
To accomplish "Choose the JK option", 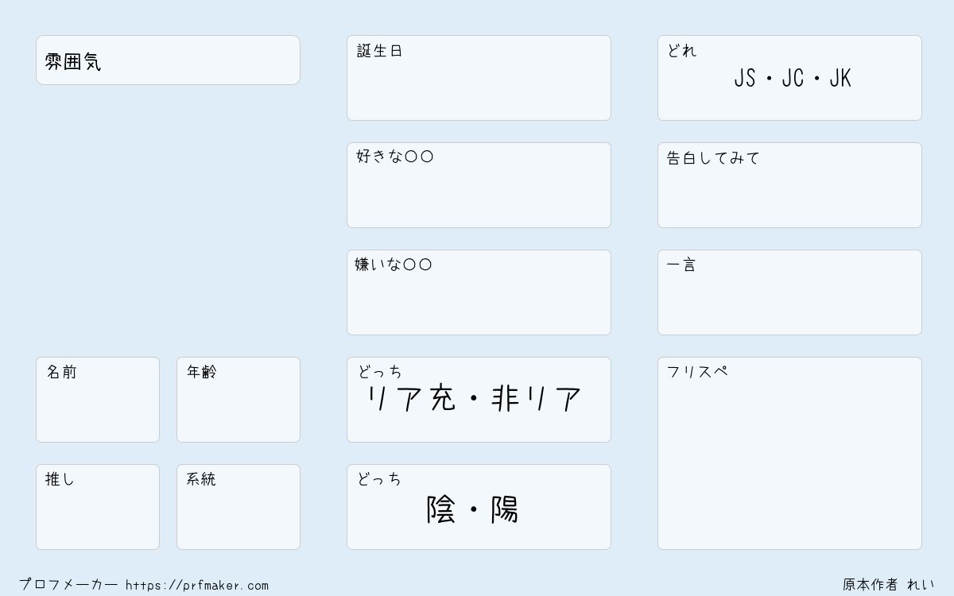I will 840,79.
